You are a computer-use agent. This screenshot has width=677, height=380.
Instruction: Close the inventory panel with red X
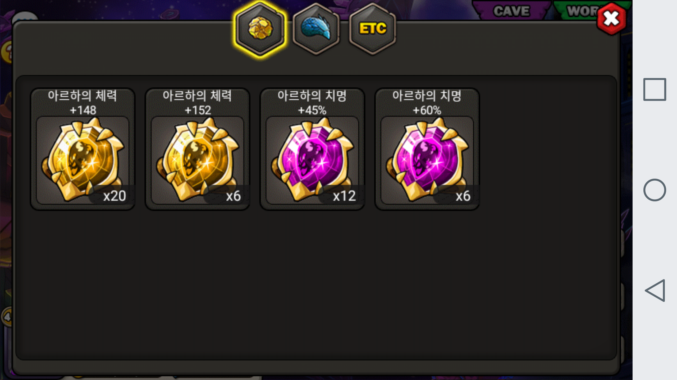611,19
